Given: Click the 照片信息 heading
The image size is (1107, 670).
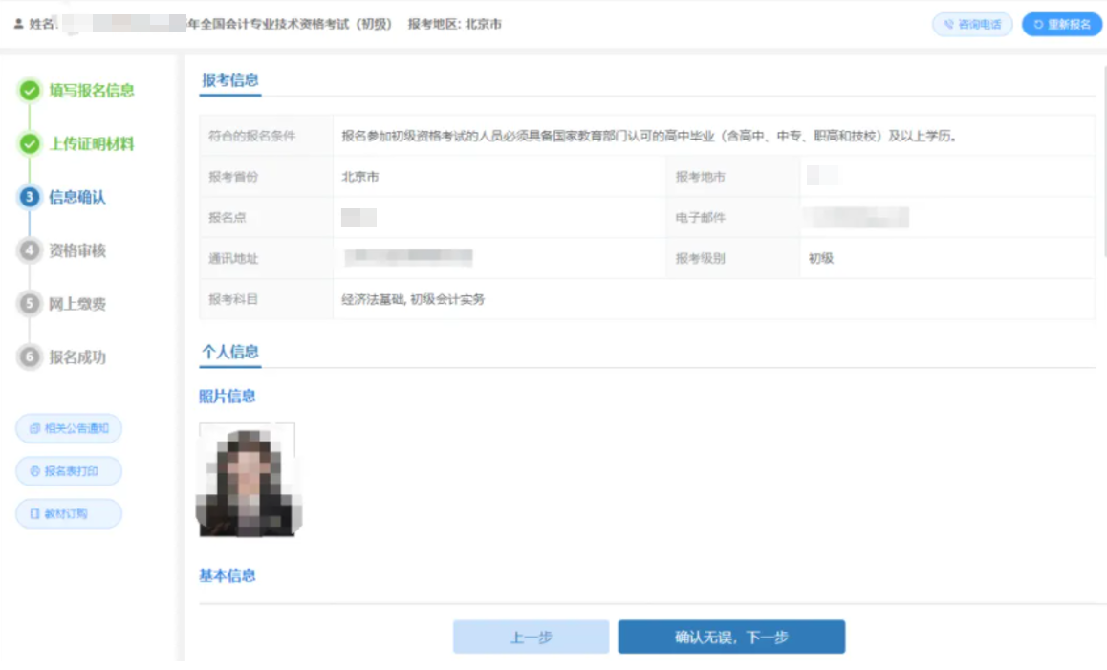Looking at the screenshot, I should tap(228, 397).
